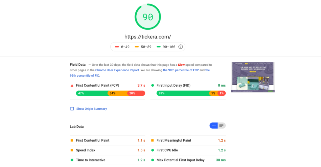The width and height of the screenshot is (321, 167).
Task: Click the orange square beside Speed Index
Action: coord(72,150)
